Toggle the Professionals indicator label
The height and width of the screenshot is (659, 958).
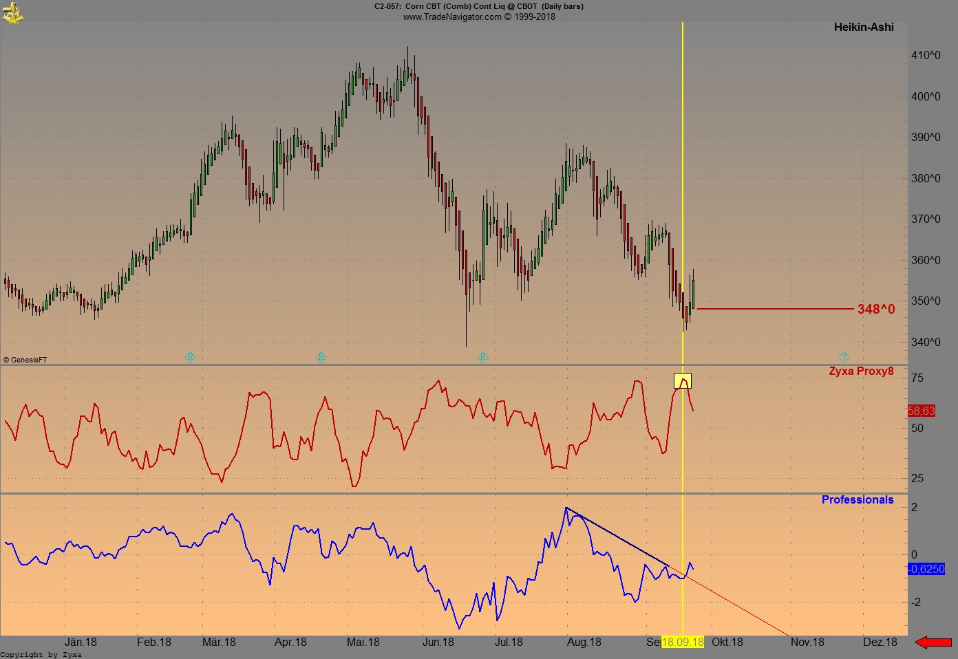coord(858,499)
